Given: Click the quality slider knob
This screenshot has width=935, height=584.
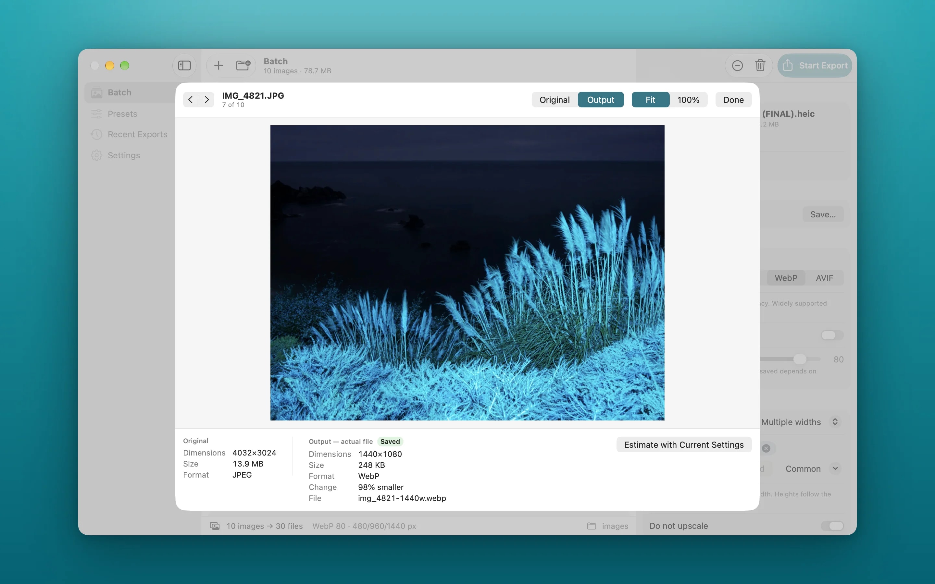Looking at the screenshot, I should tap(799, 359).
